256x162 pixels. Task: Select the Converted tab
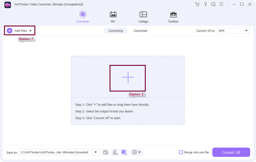(x=140, y=31)
